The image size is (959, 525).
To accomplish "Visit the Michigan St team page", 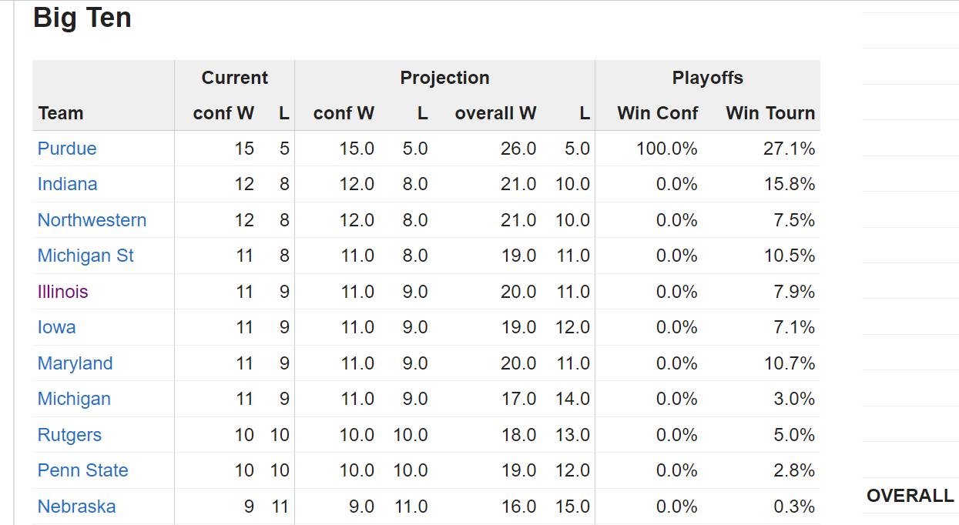I will 86,256.
